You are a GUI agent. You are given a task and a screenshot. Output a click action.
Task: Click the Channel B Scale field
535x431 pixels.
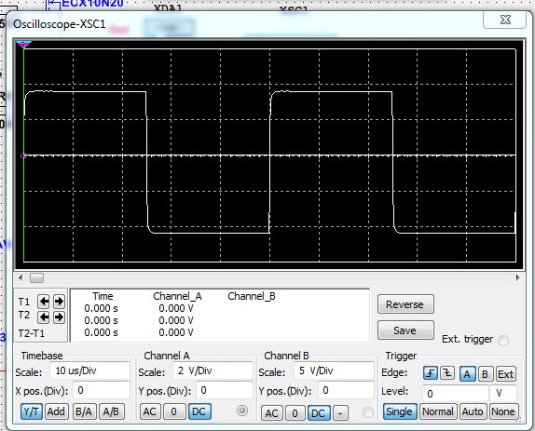tap(334, 370)
